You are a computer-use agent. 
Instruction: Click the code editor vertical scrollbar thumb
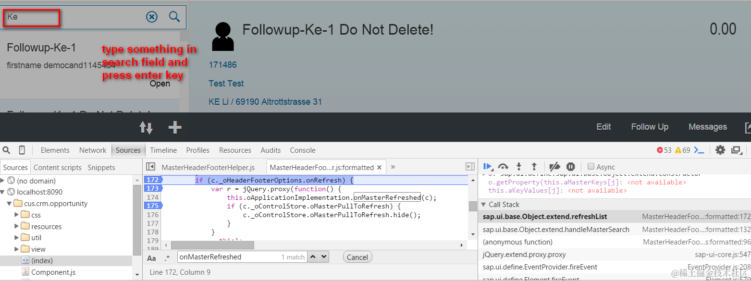click(473, 206)
